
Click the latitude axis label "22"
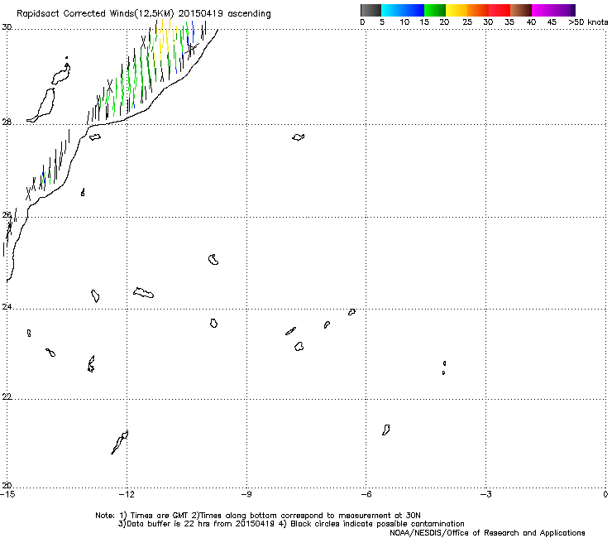coord(7,396)
